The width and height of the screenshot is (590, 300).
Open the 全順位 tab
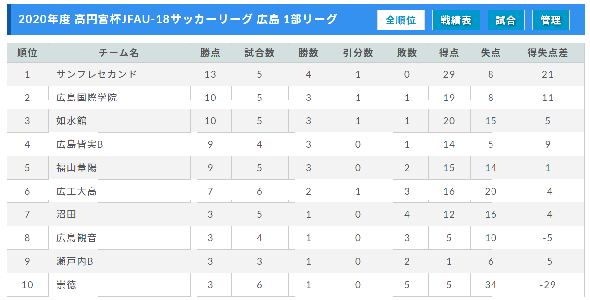pos(401,20)
